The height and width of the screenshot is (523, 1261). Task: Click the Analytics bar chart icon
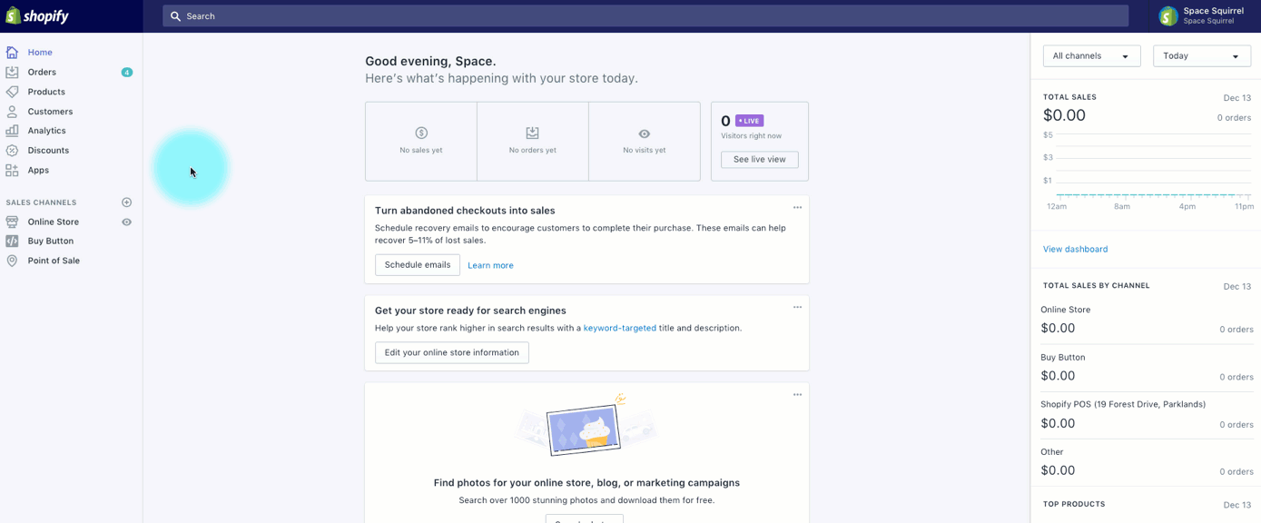coord(12,131)
